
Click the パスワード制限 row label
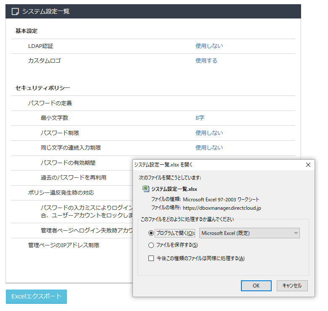coord(60,133)
